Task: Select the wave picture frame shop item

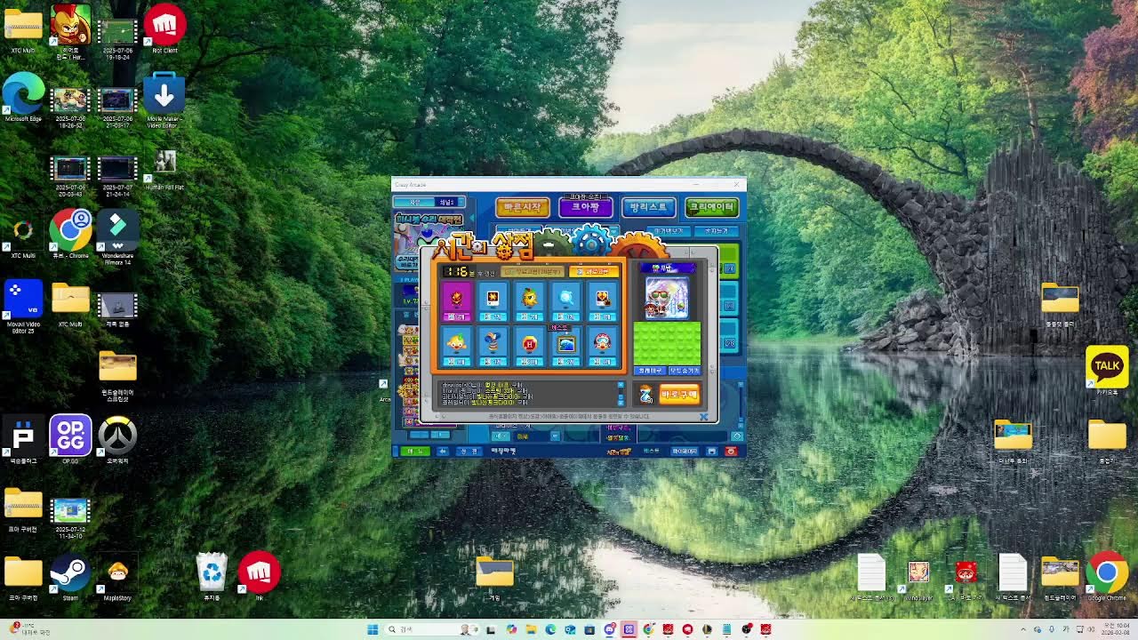Action: 565,347
